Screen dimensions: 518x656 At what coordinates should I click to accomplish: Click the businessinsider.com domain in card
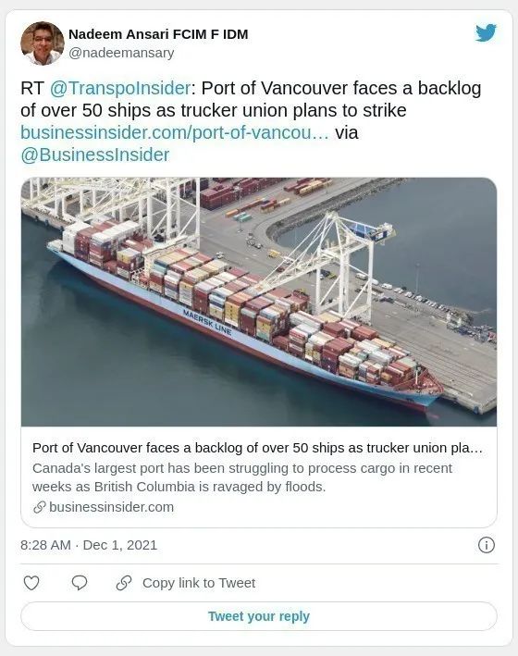pos(111,507)
